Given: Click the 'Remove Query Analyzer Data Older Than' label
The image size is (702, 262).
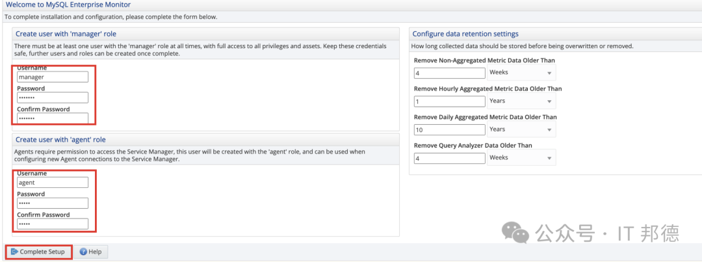Looking at the screenshot, I should pos(473,145).
